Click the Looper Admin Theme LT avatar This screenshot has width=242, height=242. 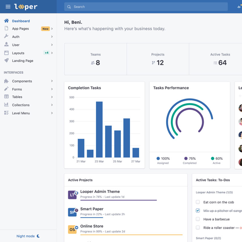tap(72, 195)
